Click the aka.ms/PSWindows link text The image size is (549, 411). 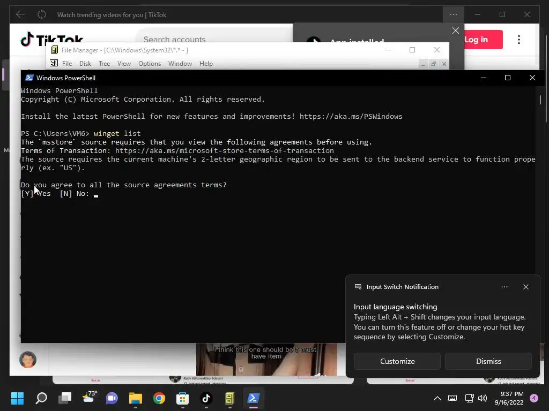pos(351,116)
